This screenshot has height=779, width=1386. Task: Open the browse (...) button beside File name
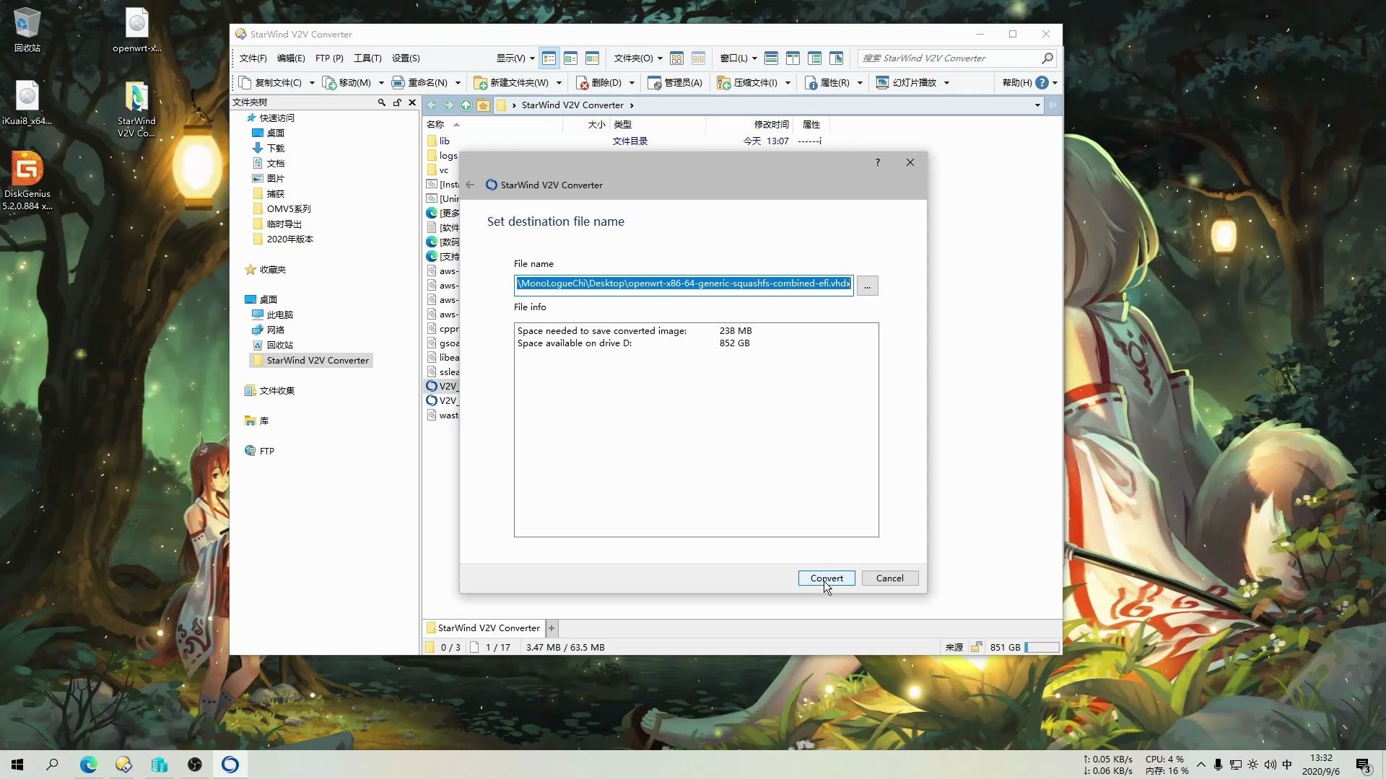[867, 286]
